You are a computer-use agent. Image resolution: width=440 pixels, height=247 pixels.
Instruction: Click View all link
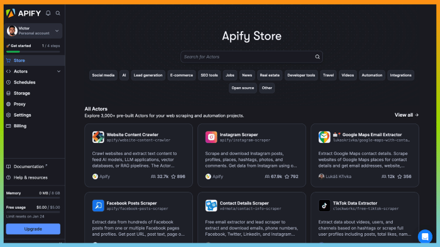point(406,115)
